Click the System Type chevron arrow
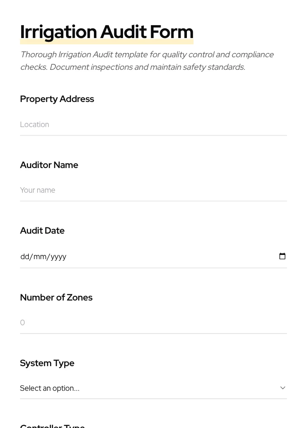Screen dimensions: 307x428 [x=283, y=388]
